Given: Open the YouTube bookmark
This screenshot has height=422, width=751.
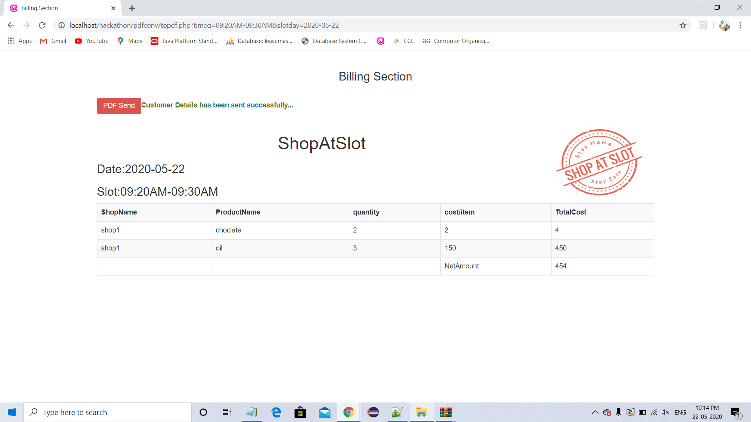Looking at the screenshot, I should [x=92, y=41].
